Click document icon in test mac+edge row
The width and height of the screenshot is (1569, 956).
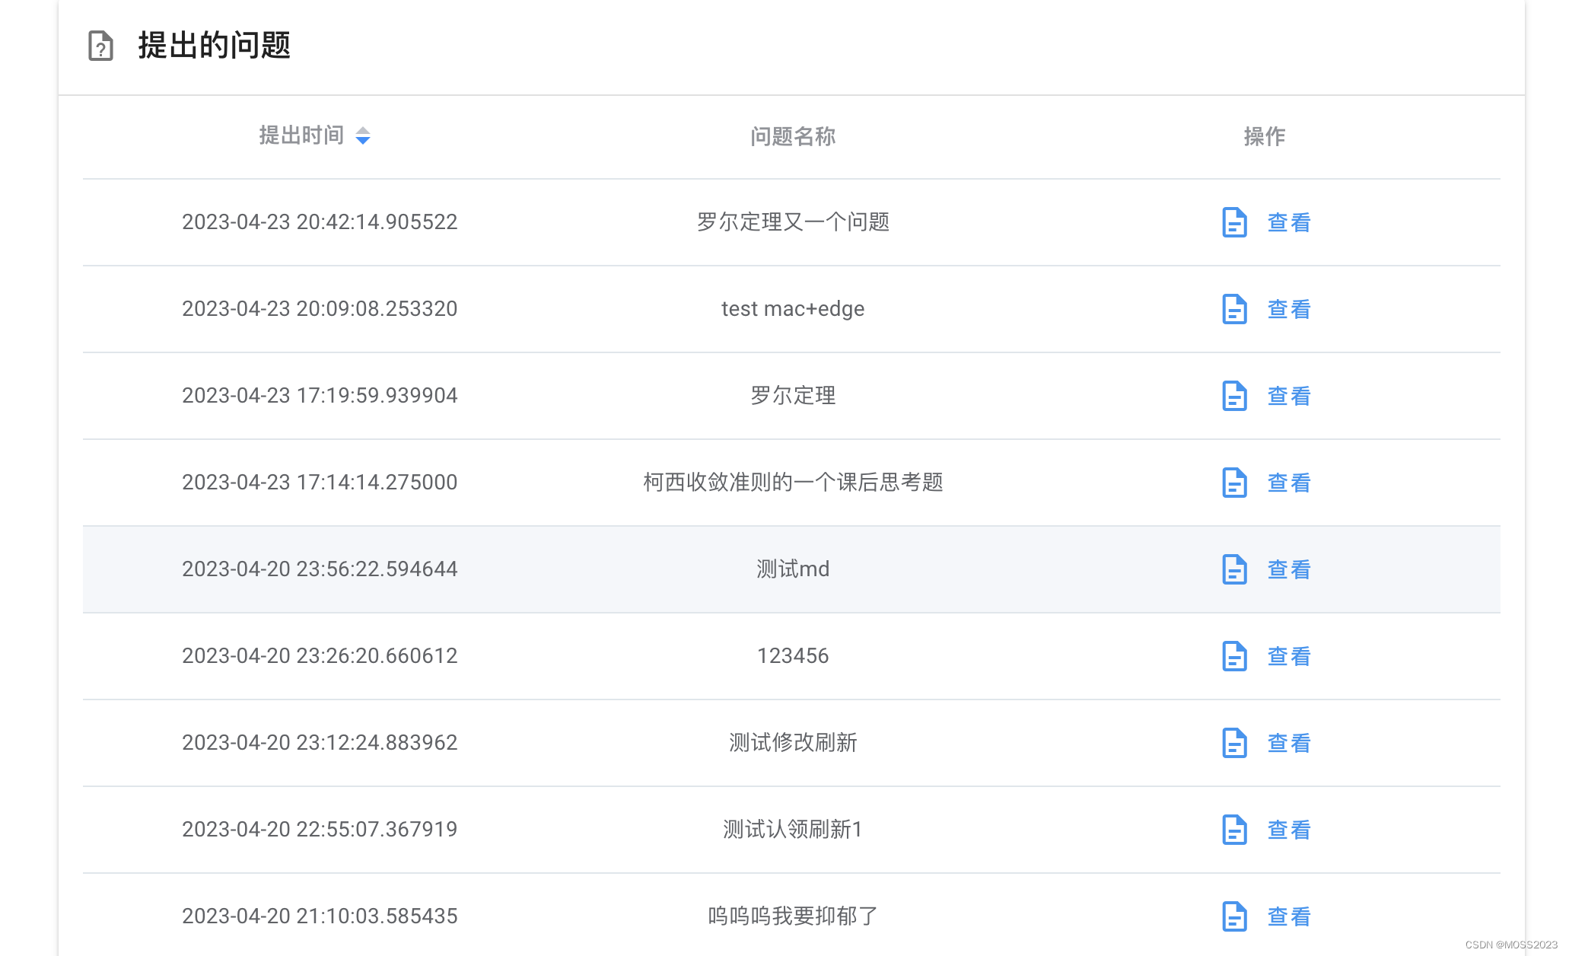tap(1234, 309)
